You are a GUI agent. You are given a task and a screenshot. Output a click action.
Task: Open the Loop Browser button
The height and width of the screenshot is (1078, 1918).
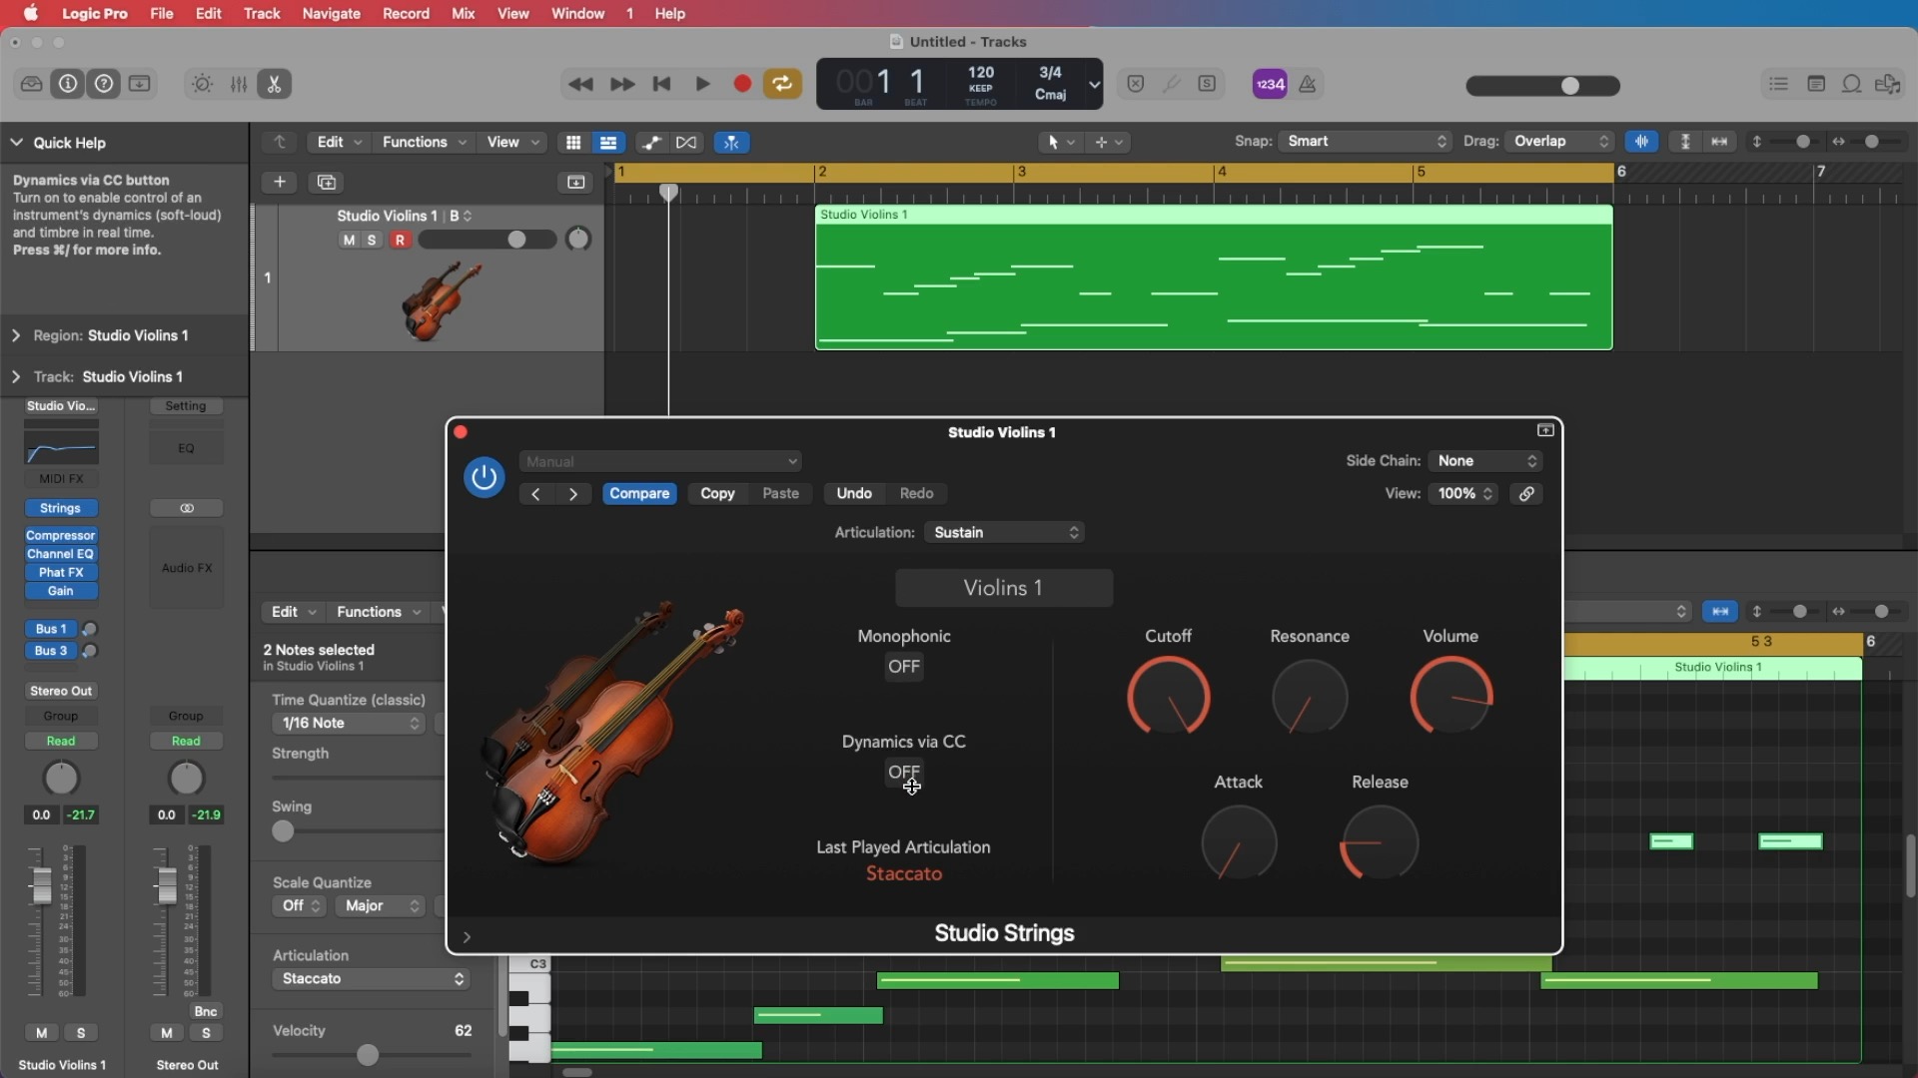1852,84
